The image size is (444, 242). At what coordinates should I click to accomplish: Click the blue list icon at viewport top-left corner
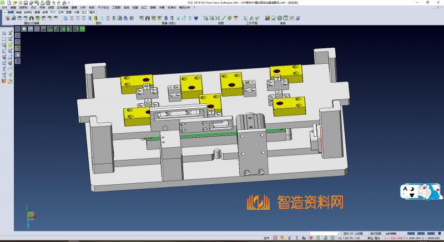[18, 29]
